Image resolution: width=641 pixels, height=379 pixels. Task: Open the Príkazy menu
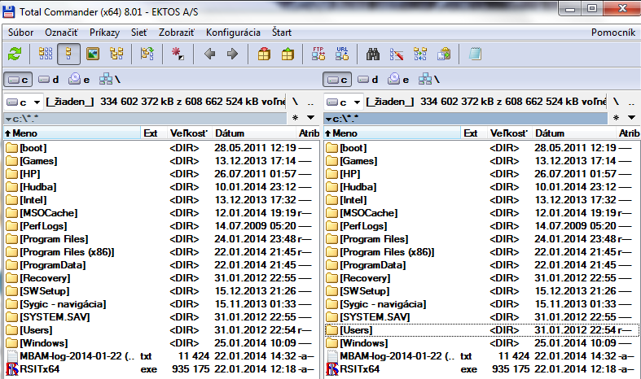point(104,33)
